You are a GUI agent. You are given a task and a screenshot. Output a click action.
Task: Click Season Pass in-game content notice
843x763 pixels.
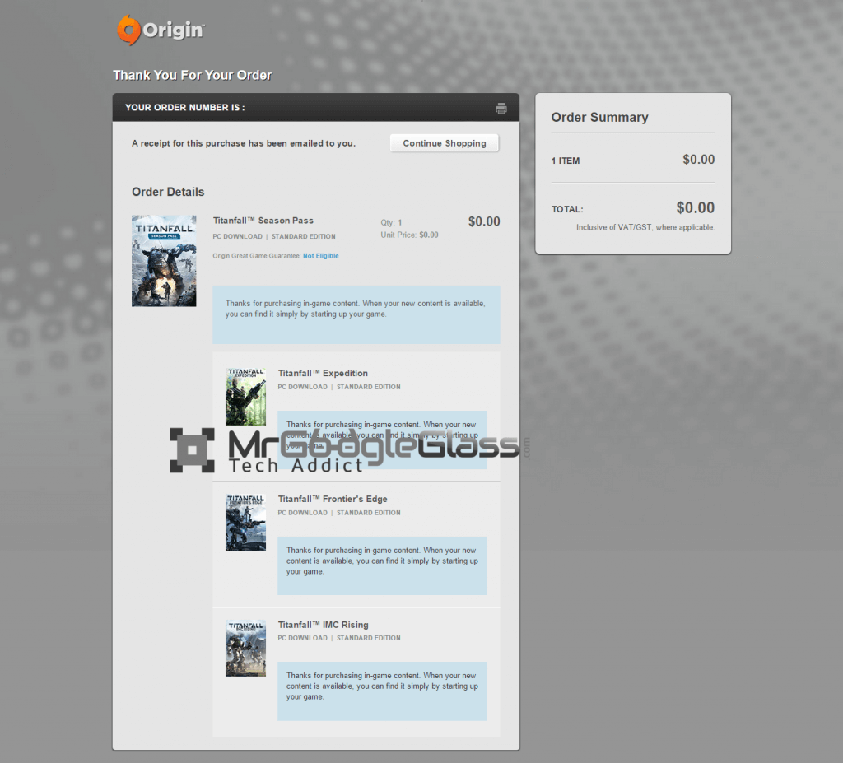point(356,314)
